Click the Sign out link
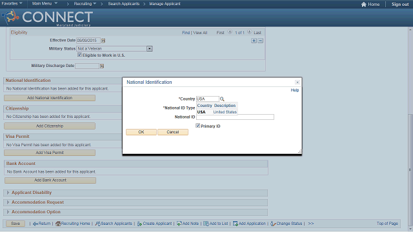Viewport: 413px width, 232px height. pyautogui.click(x=400, y=5)
